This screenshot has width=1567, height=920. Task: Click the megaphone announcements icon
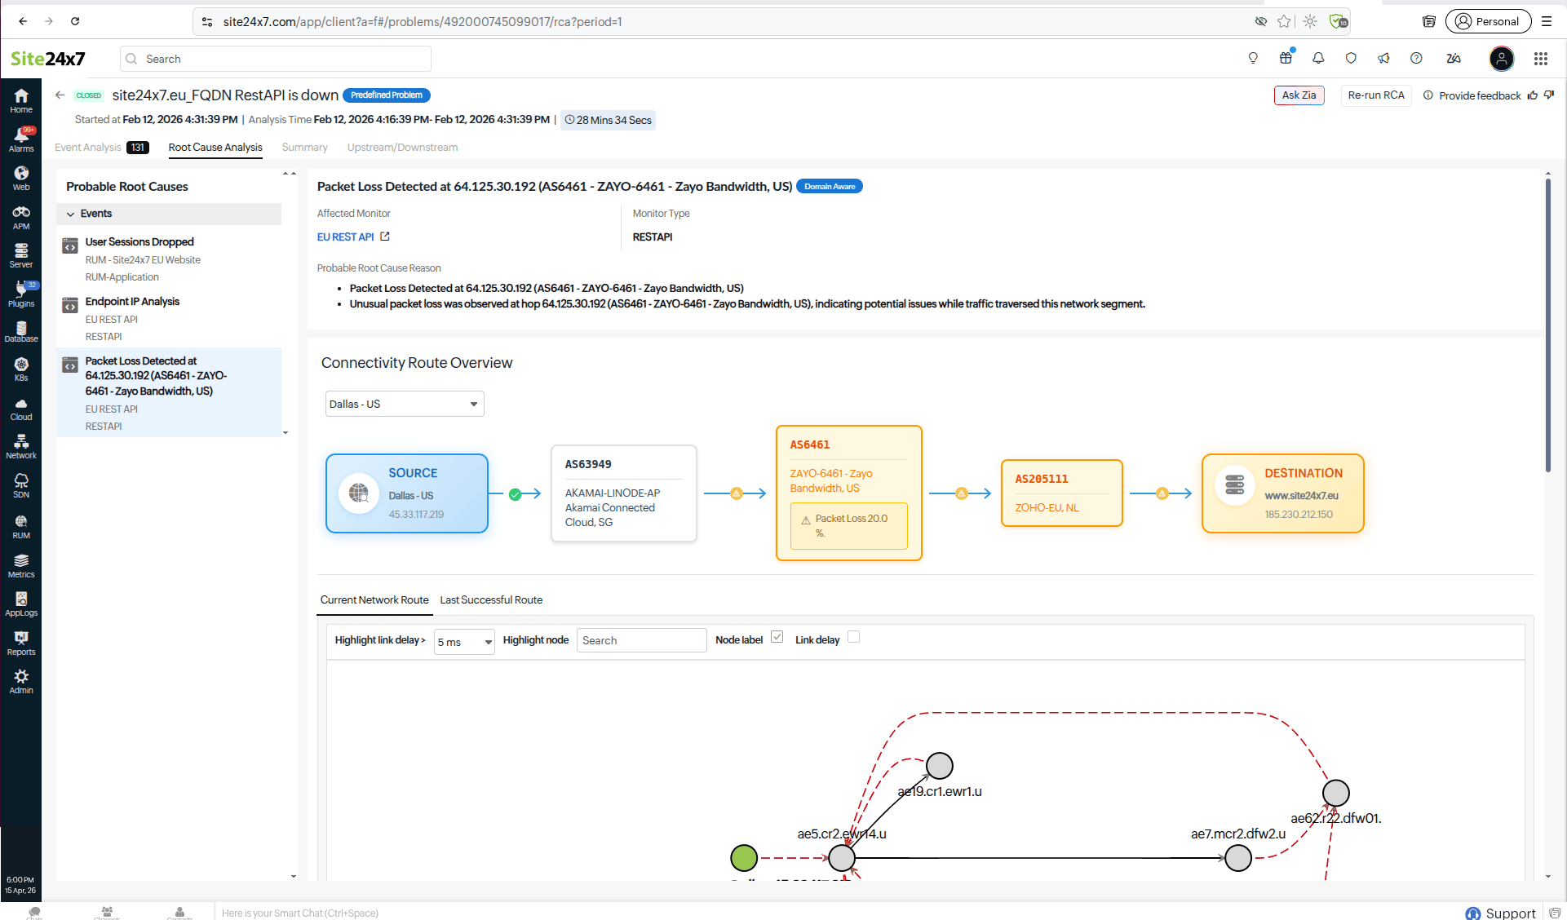pos(1383,58)
